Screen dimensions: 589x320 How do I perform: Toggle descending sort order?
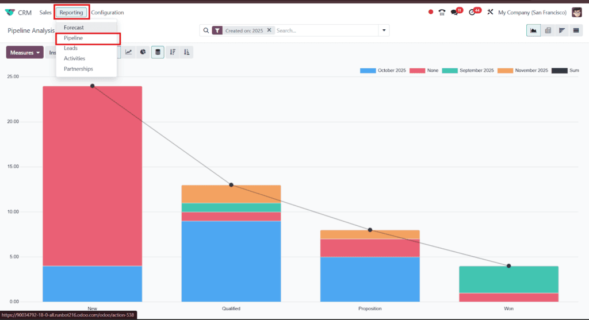point(173,52)
